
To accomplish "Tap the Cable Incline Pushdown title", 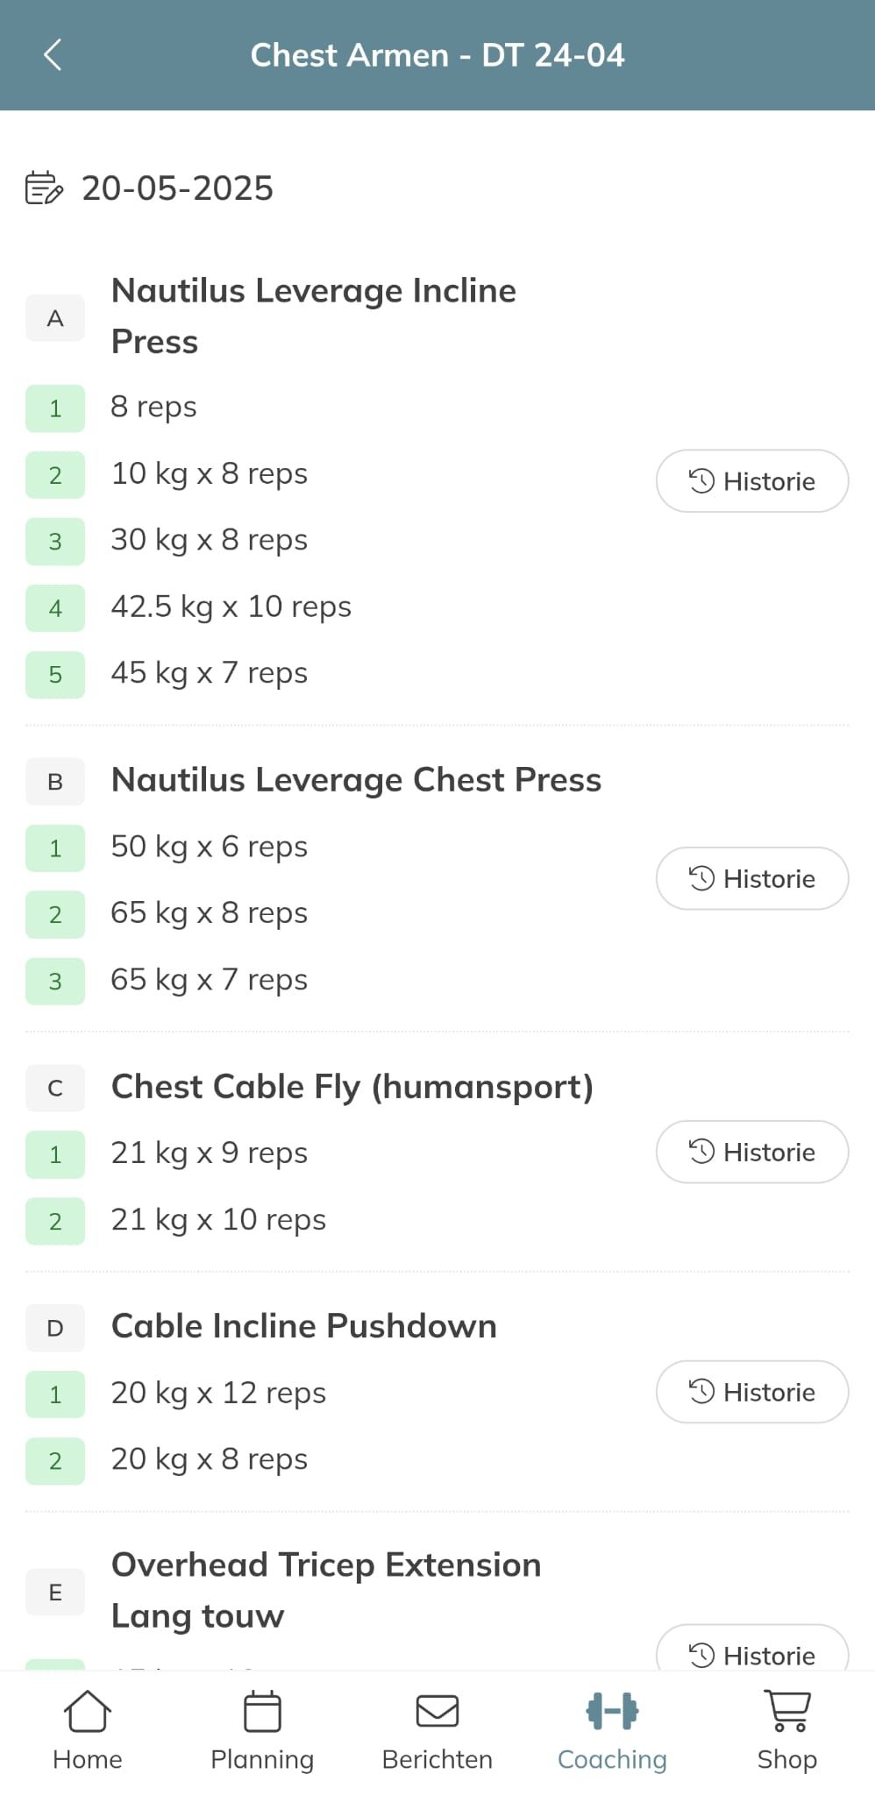I will [x=303, y=1326].
